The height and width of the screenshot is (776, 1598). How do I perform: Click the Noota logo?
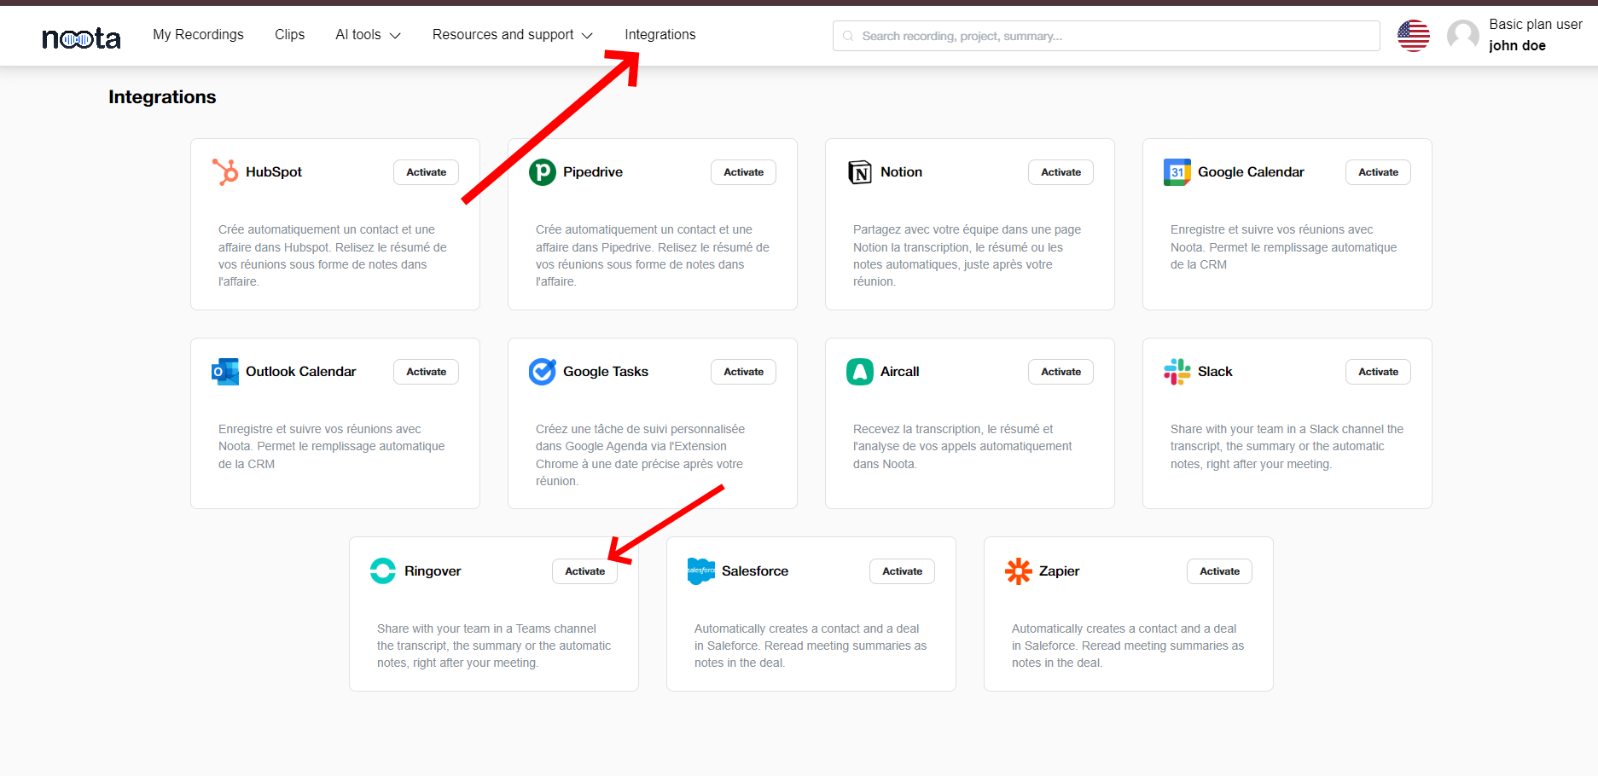point(81,38)
